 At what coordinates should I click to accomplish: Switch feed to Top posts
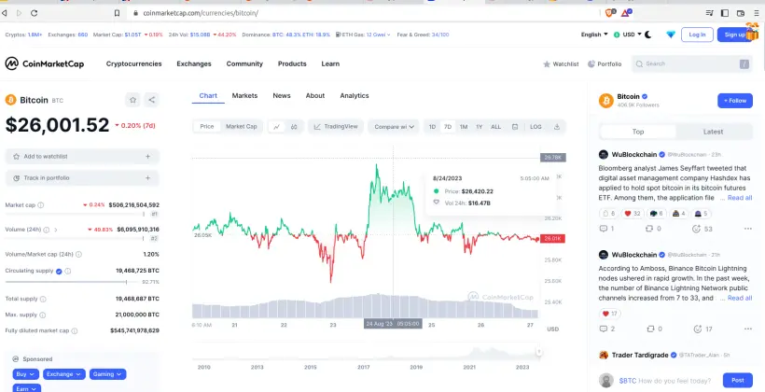click(x=638, y=132)
